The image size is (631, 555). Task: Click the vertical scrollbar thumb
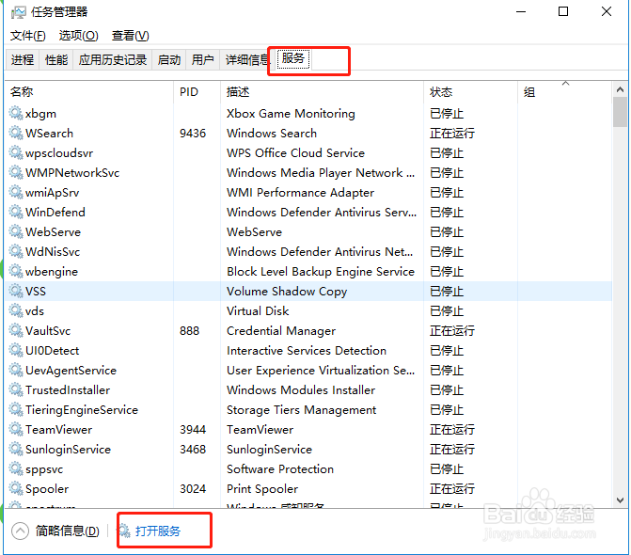click(620, 112)
